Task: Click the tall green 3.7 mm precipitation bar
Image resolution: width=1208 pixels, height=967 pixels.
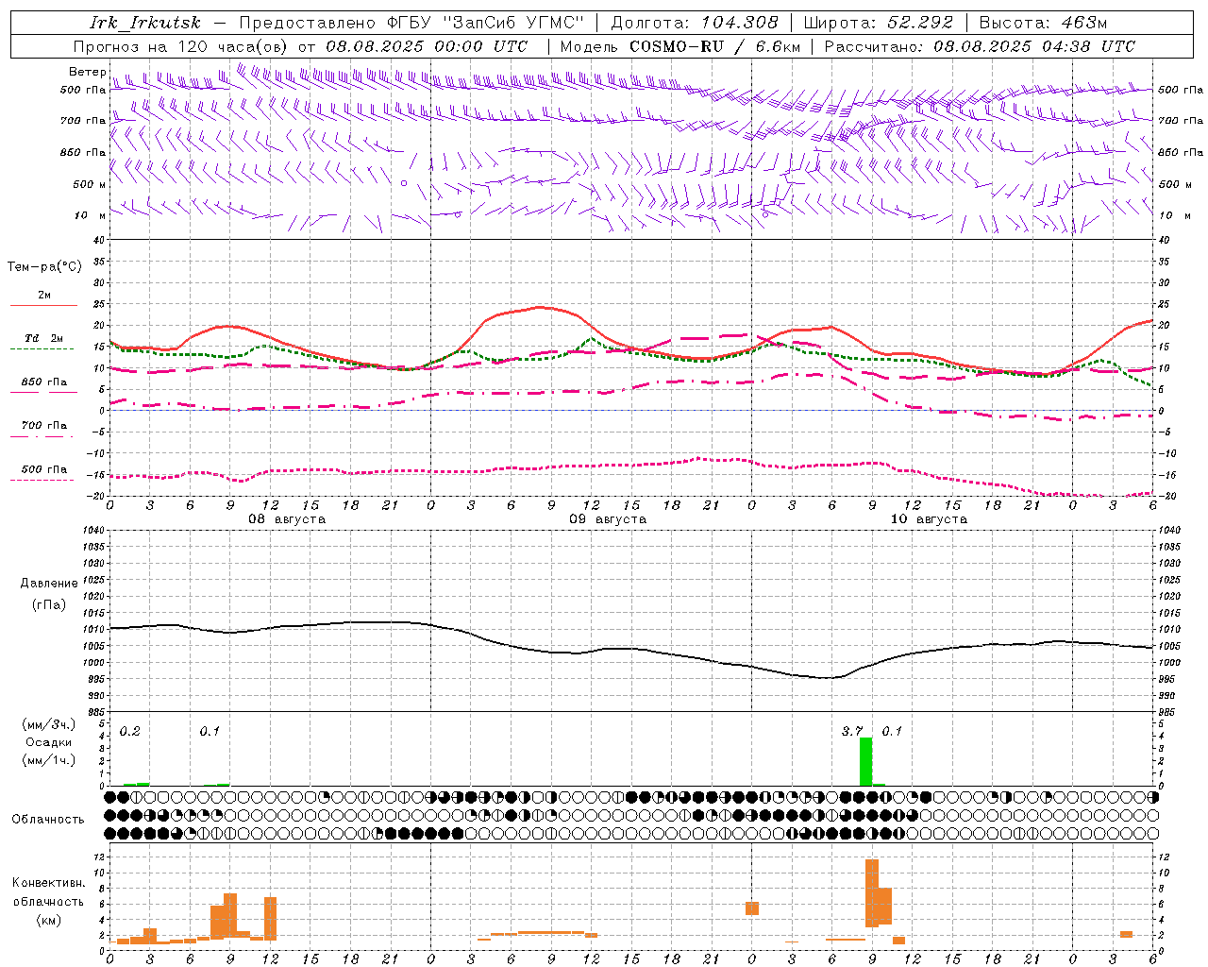Action: pos(865,761)
